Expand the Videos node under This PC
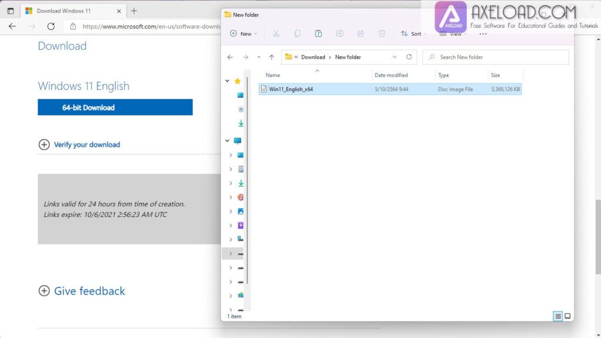Image resolution: width=601 pixels, height=338 pixels. click(231, 225)
